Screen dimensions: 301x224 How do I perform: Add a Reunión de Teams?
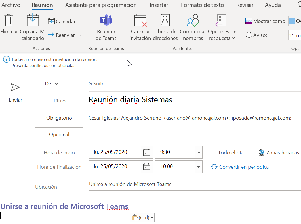(x=106, y=27)
